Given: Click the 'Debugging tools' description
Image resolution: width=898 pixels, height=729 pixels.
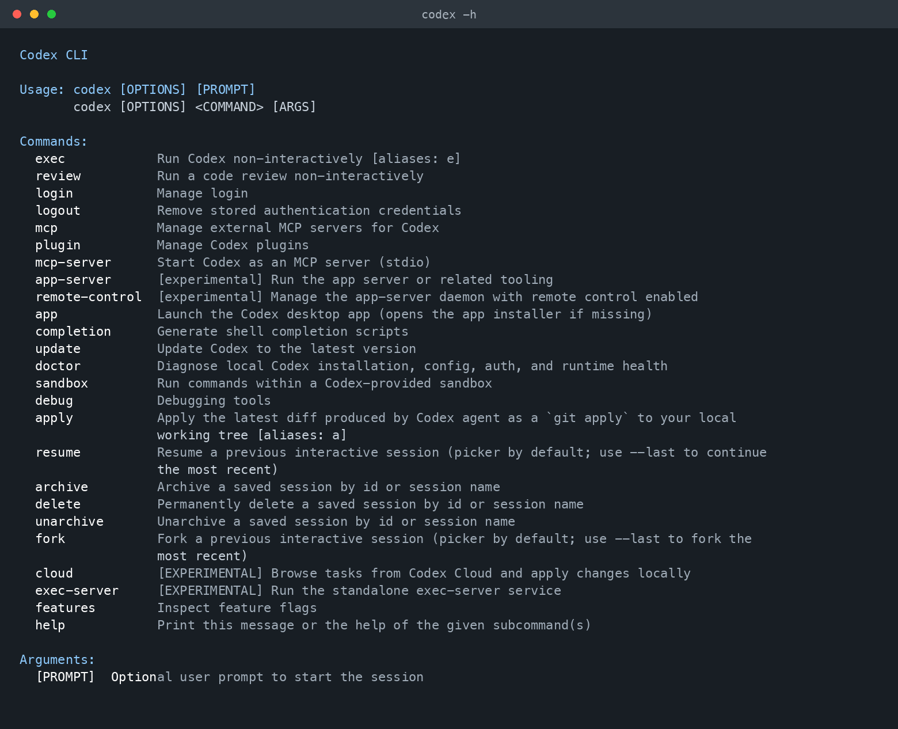Looking at the screenshot, I should pyautogui.click(x=214, y=401).
